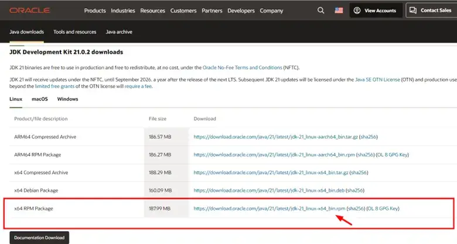Image resolution: width=457 pixels, height=244 pixels.
Task: Open Oracle No-Fee Terms and Conditions link
Action: coord(242,68)
